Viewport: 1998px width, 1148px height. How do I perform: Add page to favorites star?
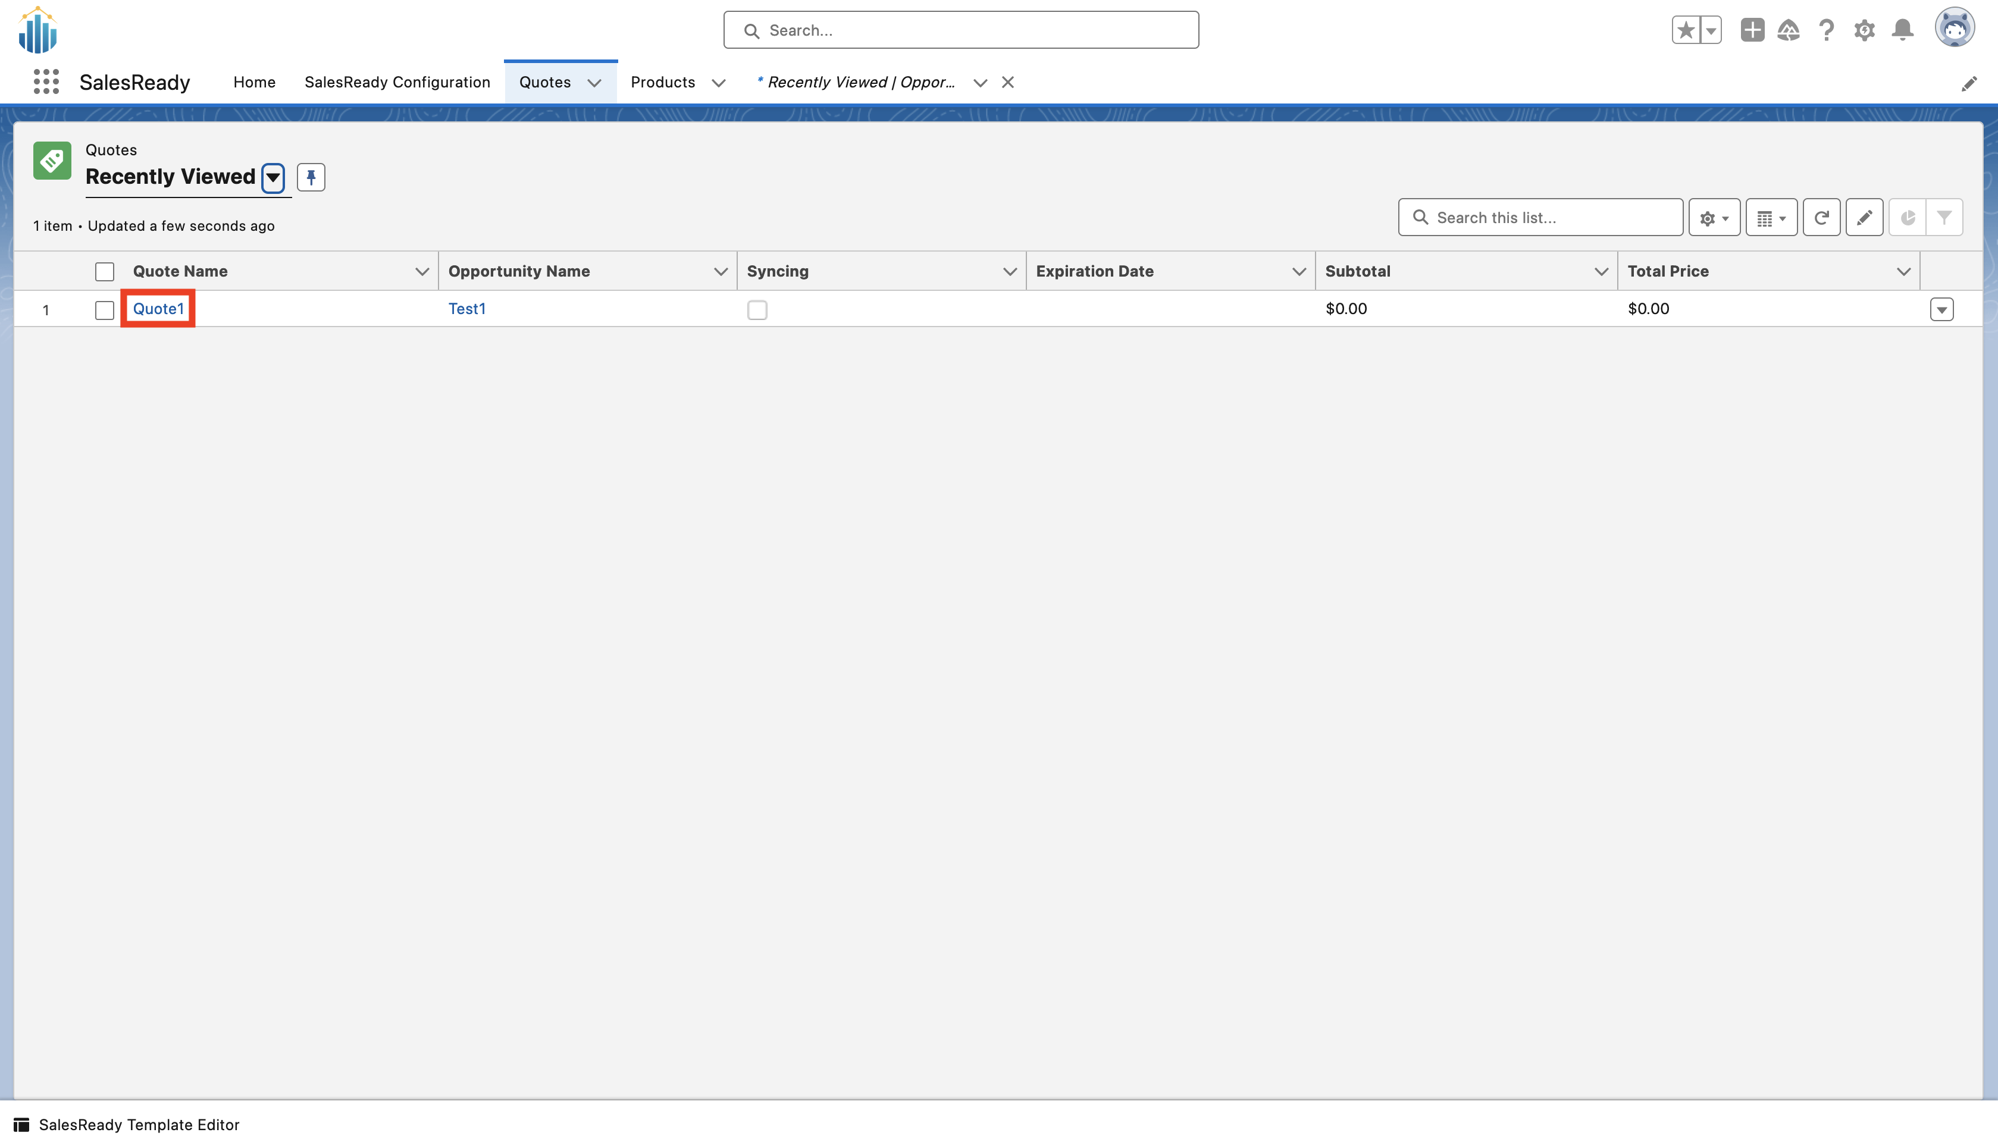coord(1685,30)
